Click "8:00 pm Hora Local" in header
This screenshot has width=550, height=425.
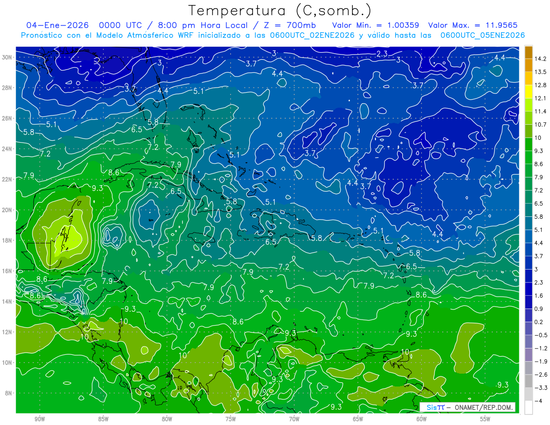pos(203,25)
